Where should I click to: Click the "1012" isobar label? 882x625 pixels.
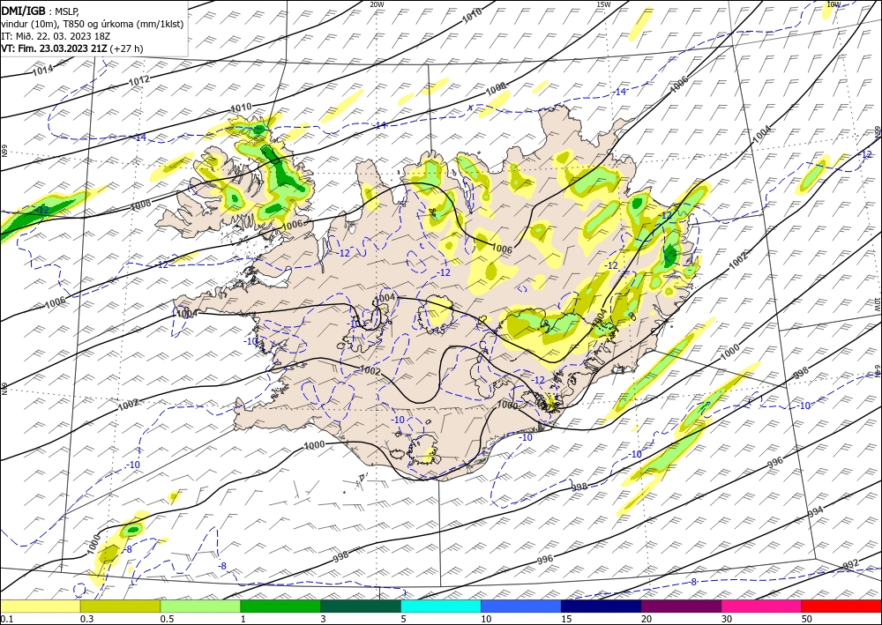click(139, 80)
